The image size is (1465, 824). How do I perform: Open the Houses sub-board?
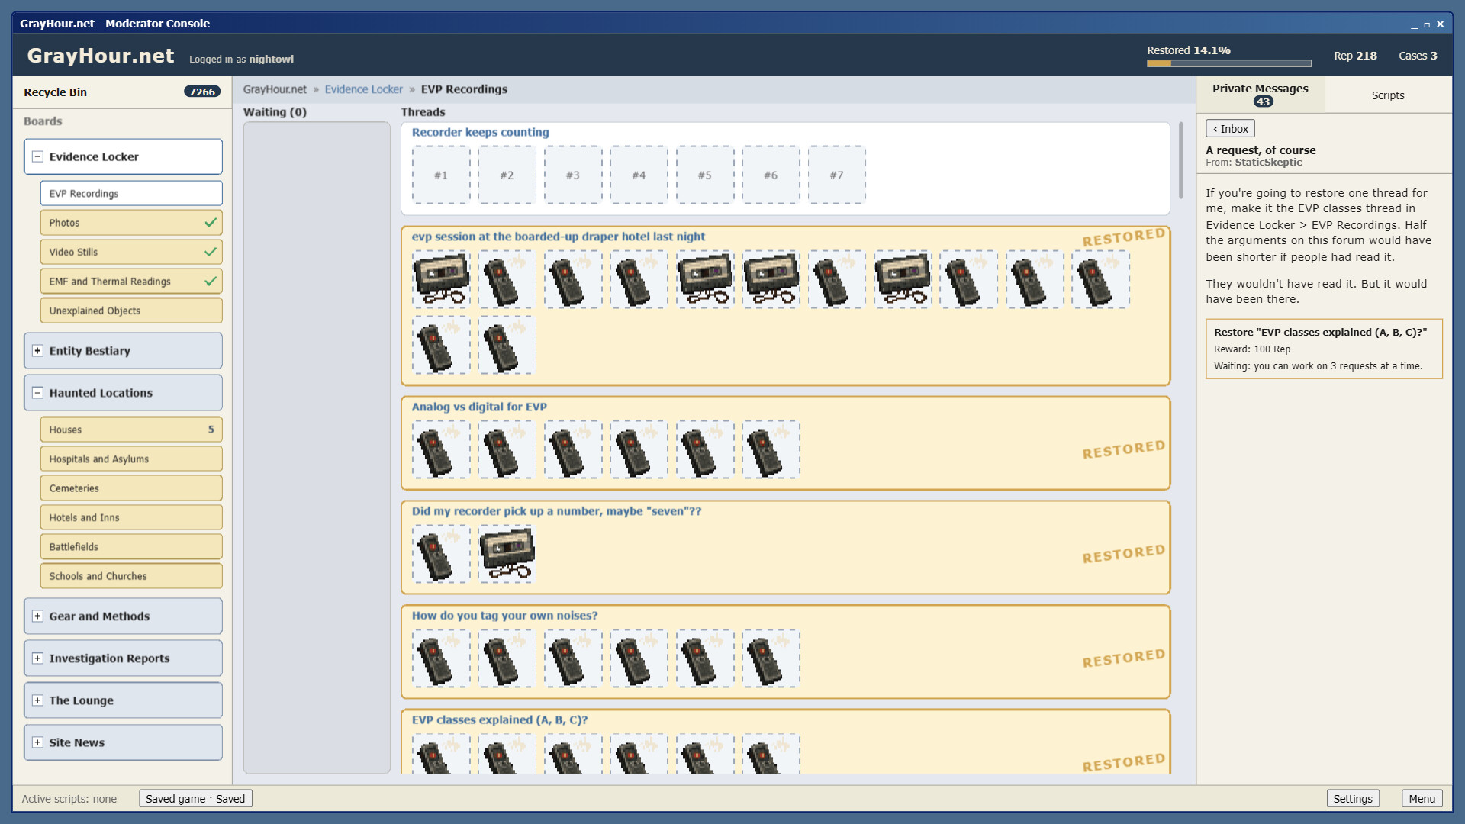pos(131,430)
